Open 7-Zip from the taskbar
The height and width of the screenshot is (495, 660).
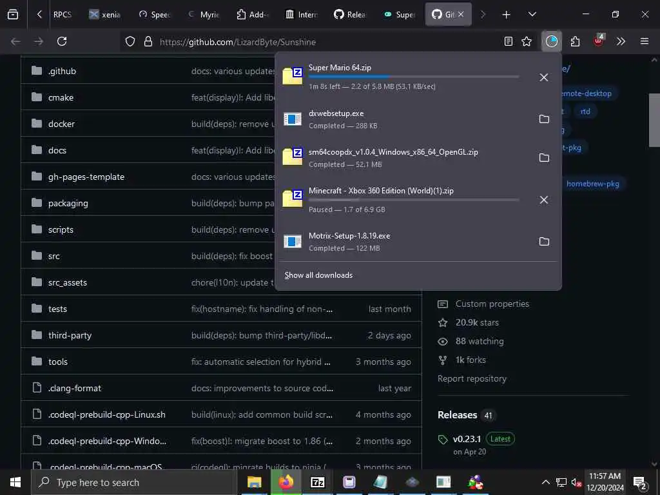[317, 482]
